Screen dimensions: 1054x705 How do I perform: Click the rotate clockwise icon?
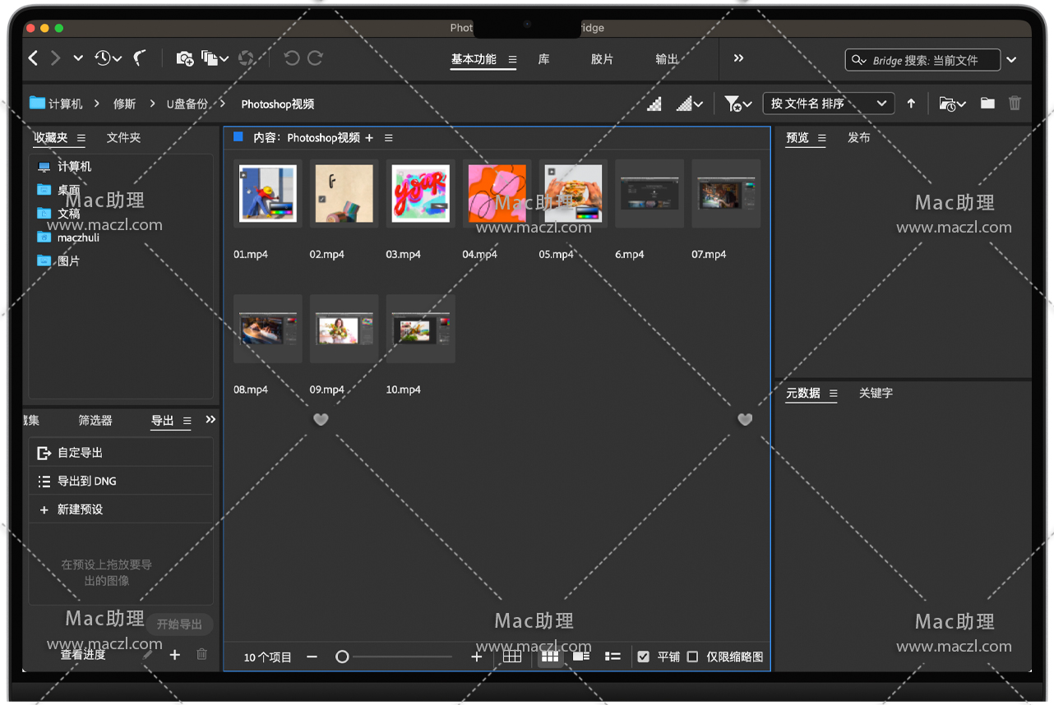point(315,58)
